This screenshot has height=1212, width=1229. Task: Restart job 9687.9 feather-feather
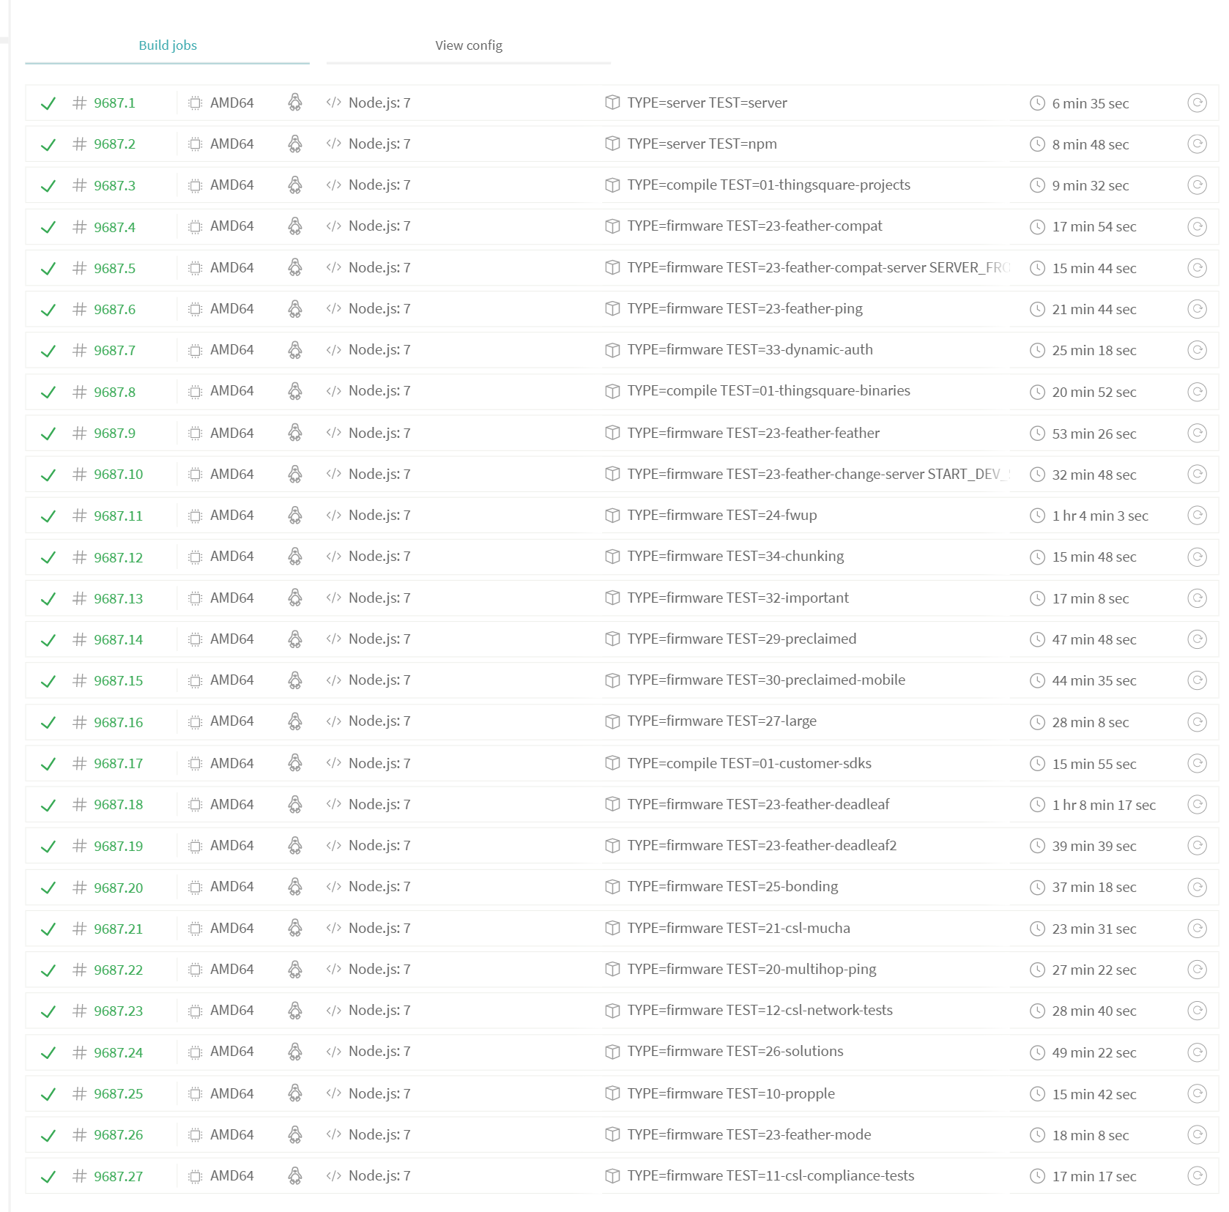[1197, 433]
